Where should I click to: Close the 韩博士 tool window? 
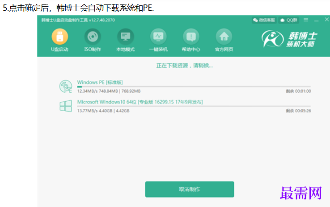(326, 20)
